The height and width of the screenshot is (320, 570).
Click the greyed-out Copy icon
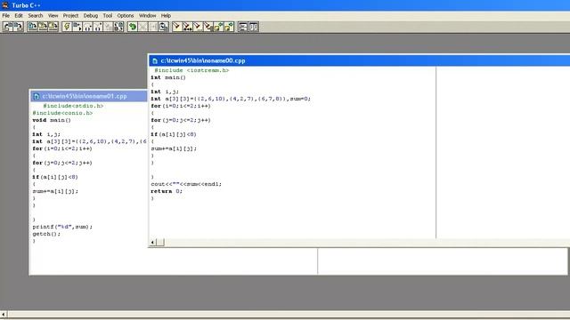(153, 27)
